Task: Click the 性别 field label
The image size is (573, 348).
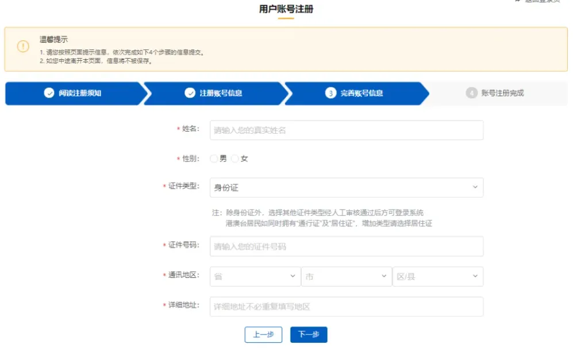Action: (190, 158)
